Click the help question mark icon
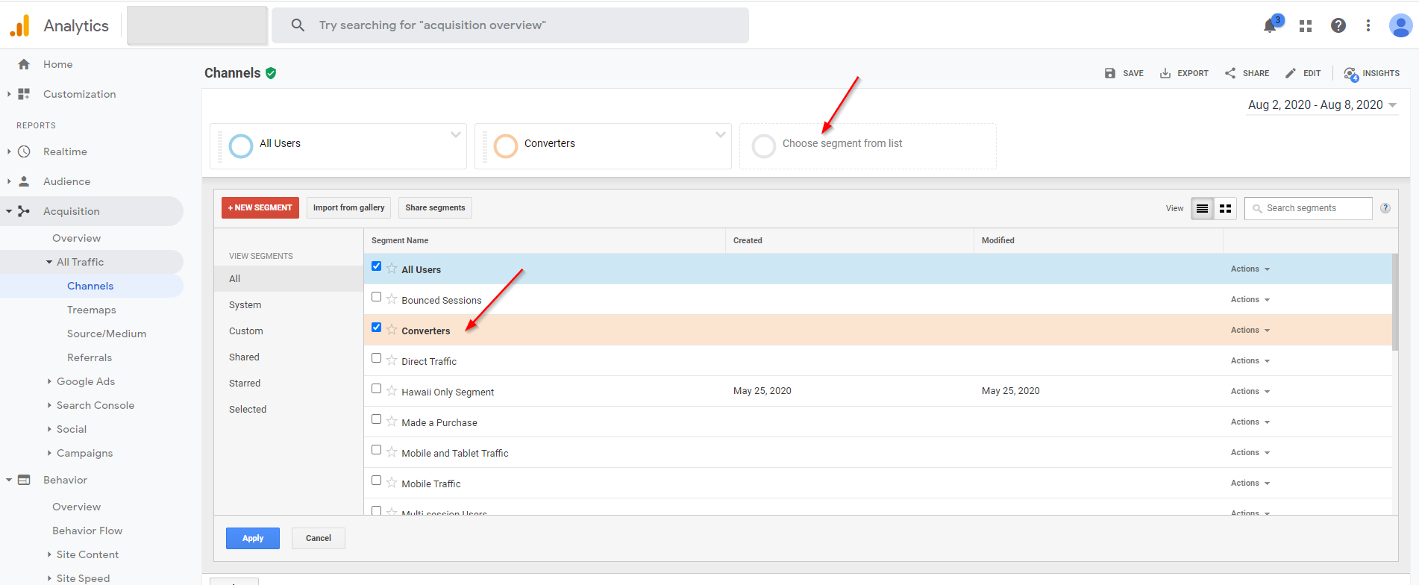Viewport: 1419px width, 585px height. pos(1338,26)
